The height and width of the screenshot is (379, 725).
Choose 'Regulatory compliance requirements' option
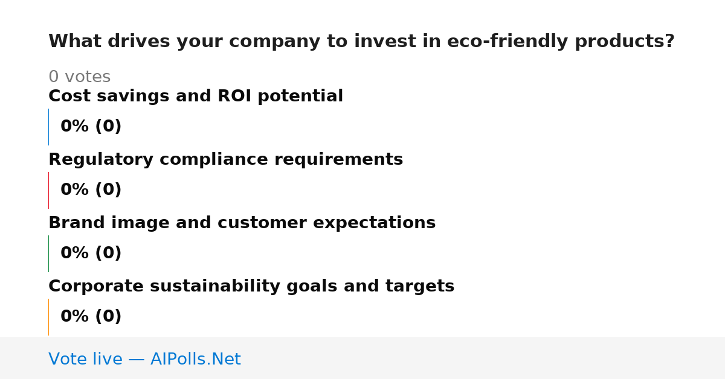(x=225, y=159)
